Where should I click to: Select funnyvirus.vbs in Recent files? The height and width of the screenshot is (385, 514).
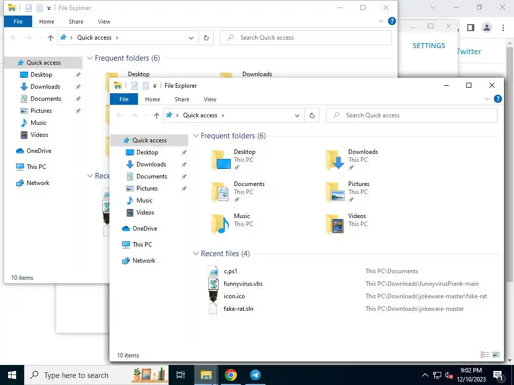point(243,284)
